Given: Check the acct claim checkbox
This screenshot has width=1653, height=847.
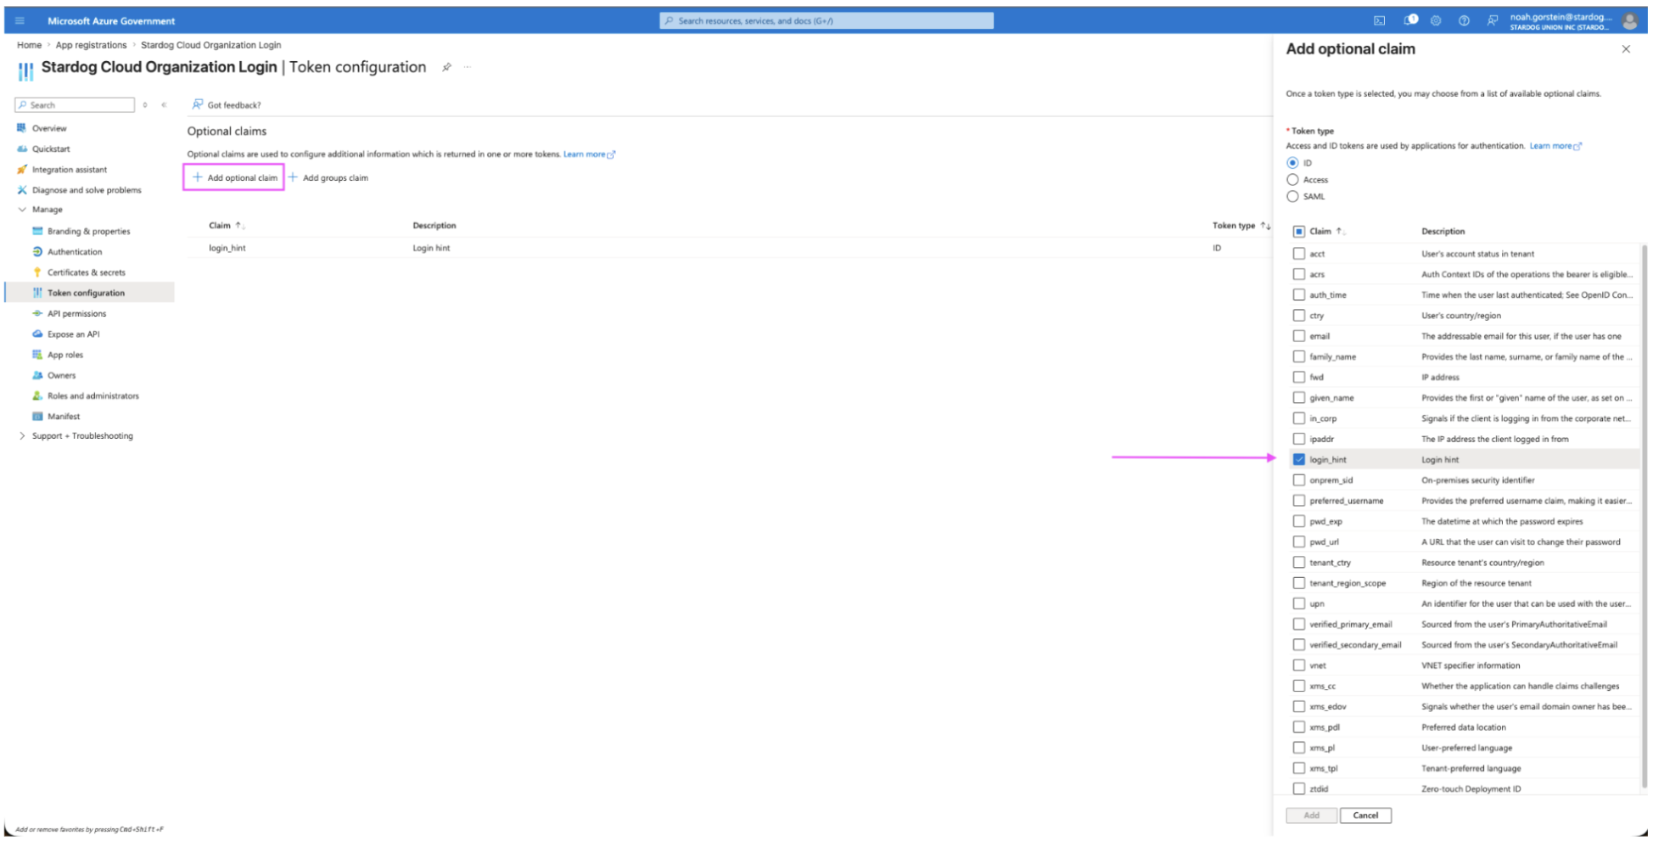Looking at the screenshot, I should coord(1299,254).
